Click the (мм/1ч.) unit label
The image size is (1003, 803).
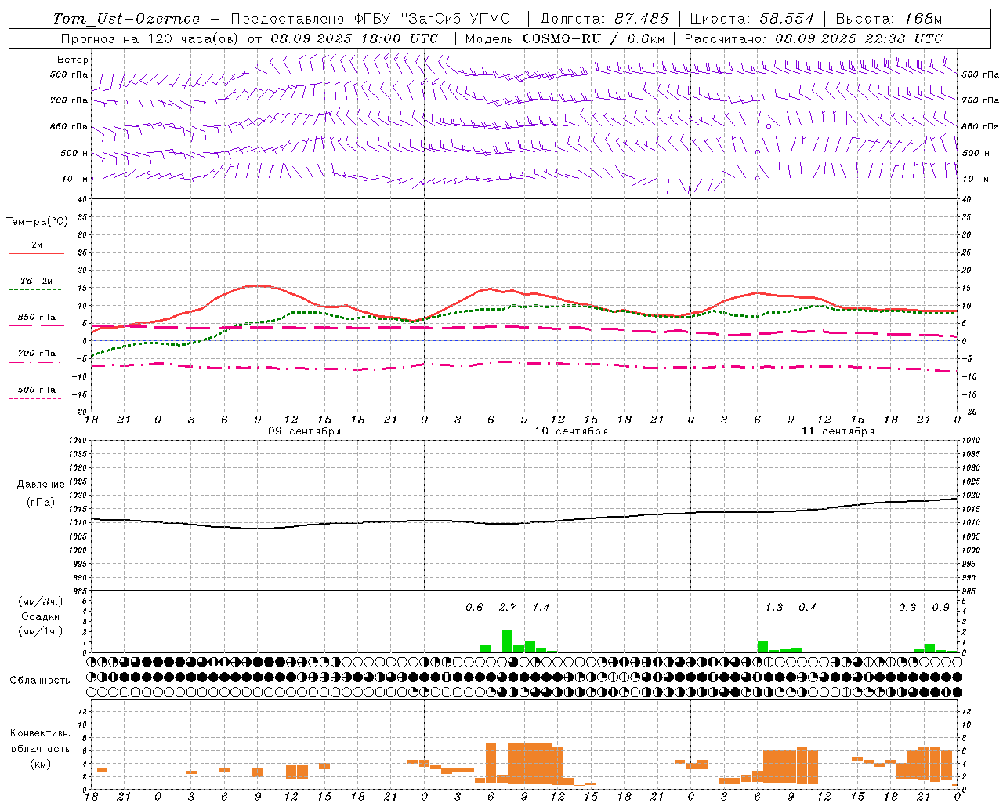click(41, 631)
